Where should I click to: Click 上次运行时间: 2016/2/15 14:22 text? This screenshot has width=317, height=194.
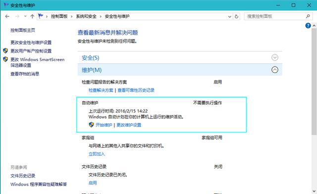pos(118,111)
